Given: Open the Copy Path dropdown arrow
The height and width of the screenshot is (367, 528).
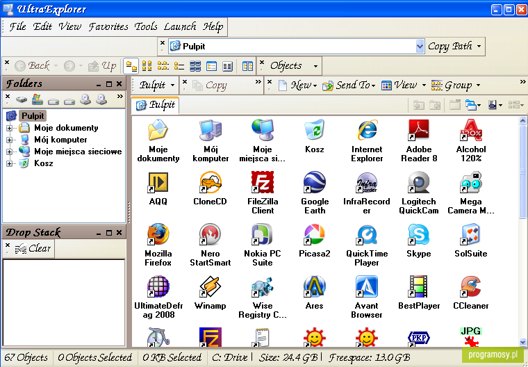Looking at the screenshot, I should (479, 46).
